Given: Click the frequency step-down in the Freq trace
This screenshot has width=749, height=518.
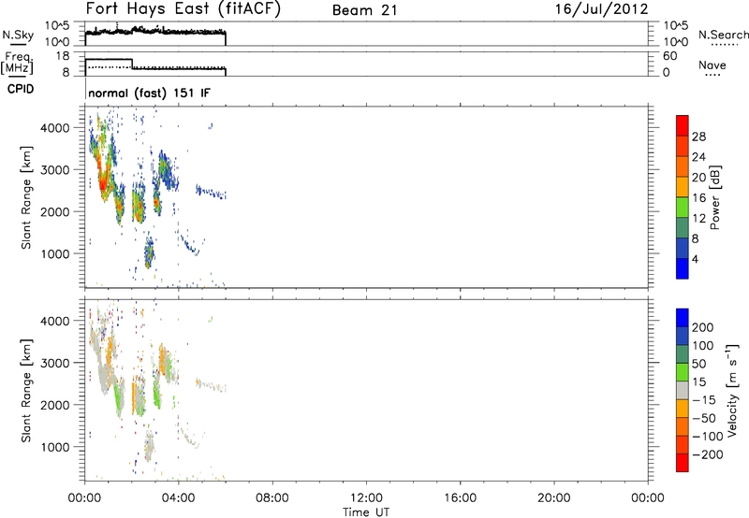Looking at the screenshot, I should coord(132,64).
